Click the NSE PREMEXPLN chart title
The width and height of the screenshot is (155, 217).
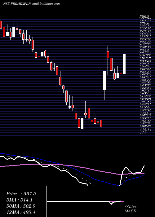point(17,4)
